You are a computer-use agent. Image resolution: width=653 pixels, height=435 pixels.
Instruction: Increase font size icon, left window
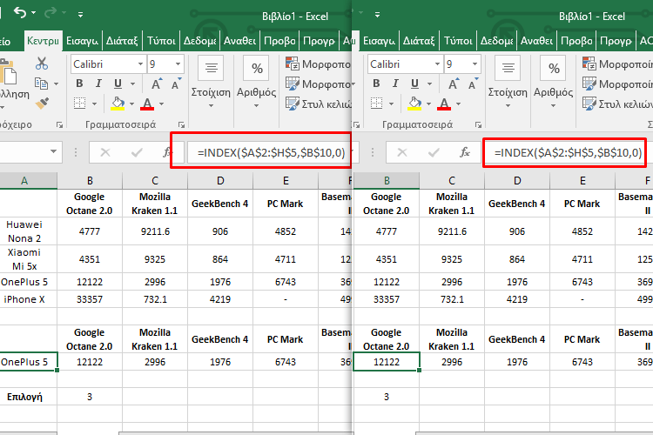(x=157, y=84)
